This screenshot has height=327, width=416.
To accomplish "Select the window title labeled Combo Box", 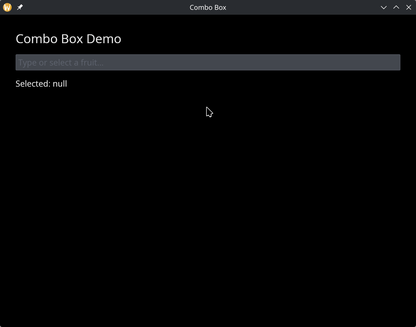I will [208, 7].
